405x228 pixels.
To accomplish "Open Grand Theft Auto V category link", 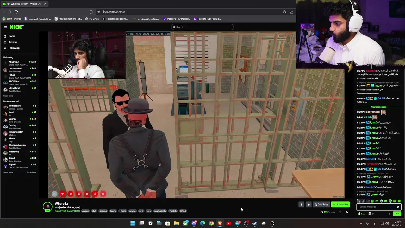I will [x=67, y=211].
